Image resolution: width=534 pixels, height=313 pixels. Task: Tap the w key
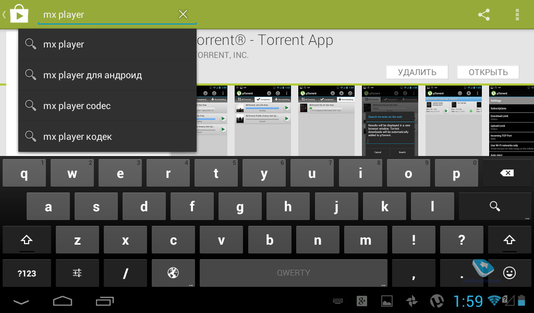point(72,173)
